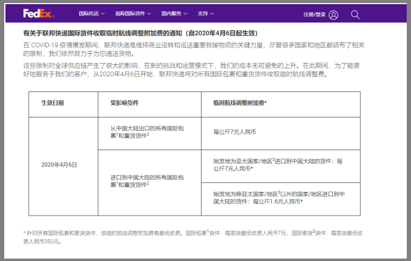Open the 国内服务 menu
The height and width of the screenshot is (261, 411).
[171, 13]
